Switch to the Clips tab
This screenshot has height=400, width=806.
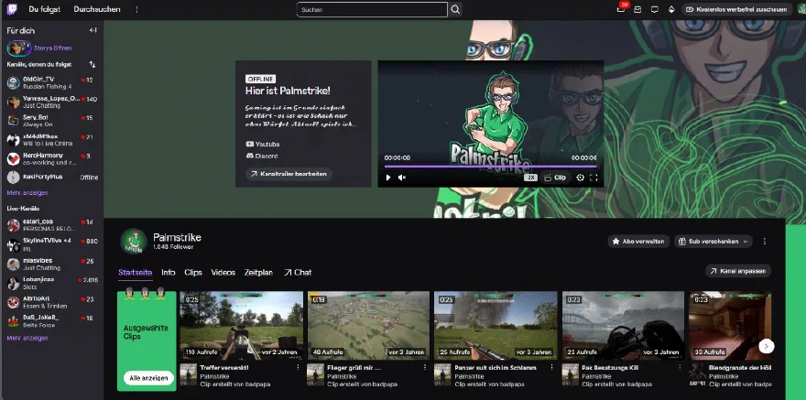[193, 273]
